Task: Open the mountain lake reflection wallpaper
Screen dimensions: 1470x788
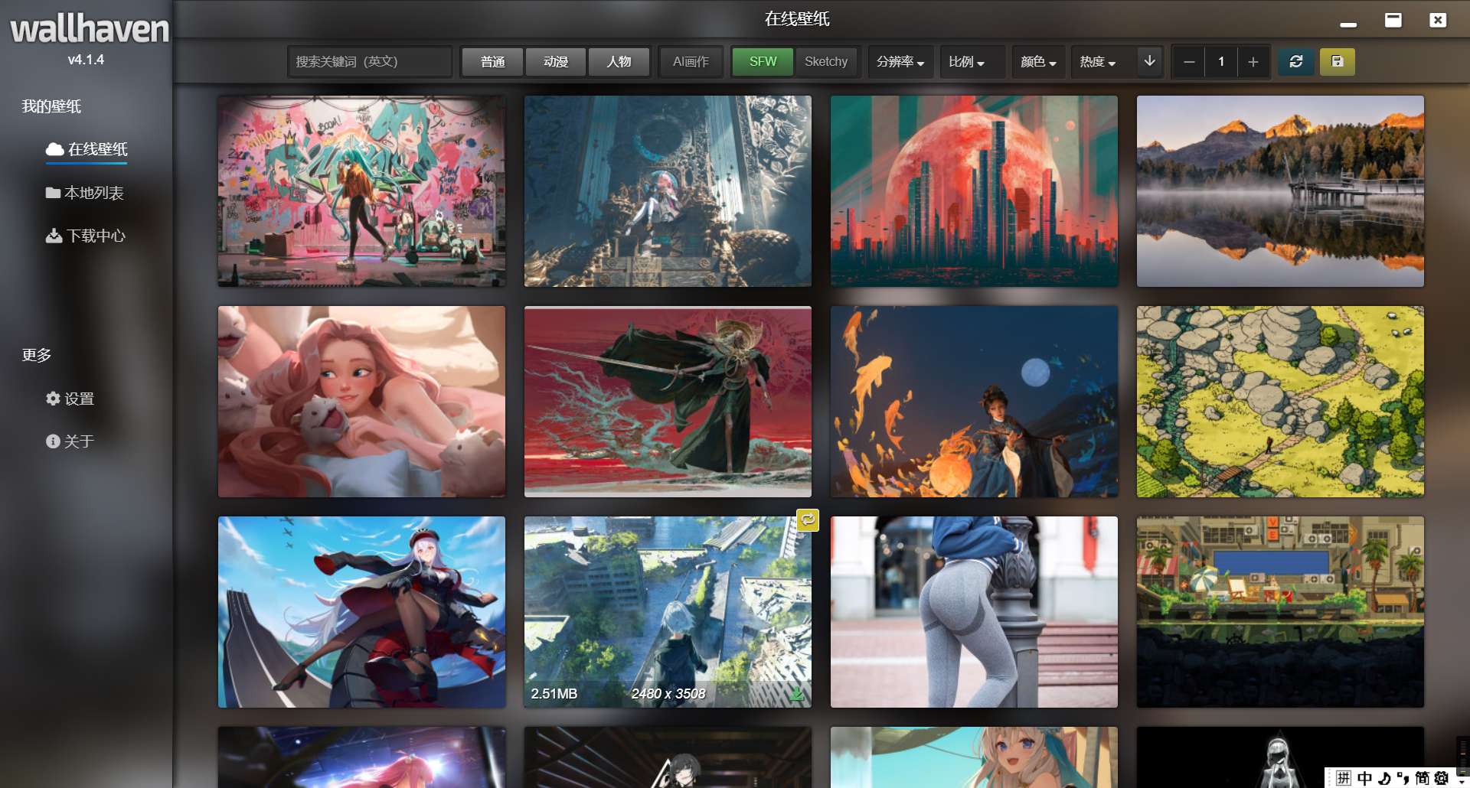Action: 1280,191
